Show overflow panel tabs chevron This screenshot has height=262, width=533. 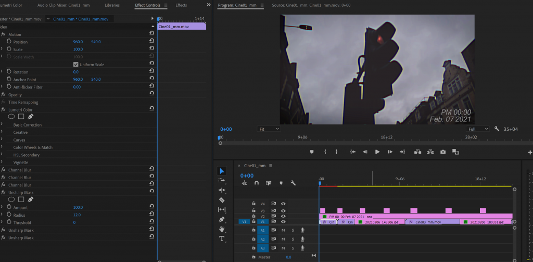point(209,5)
